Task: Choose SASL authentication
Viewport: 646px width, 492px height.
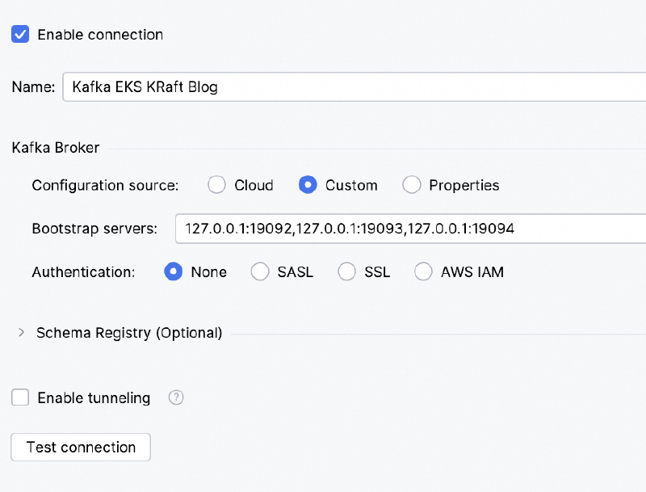Action: pyautogui.click(x=260, y=272)
